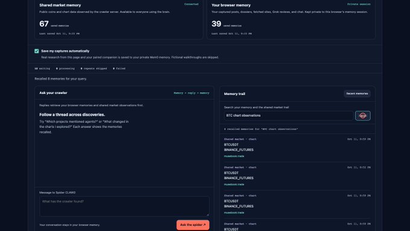Click Last saved timestamp in Shared market memory card

click(x=59, y=34)
